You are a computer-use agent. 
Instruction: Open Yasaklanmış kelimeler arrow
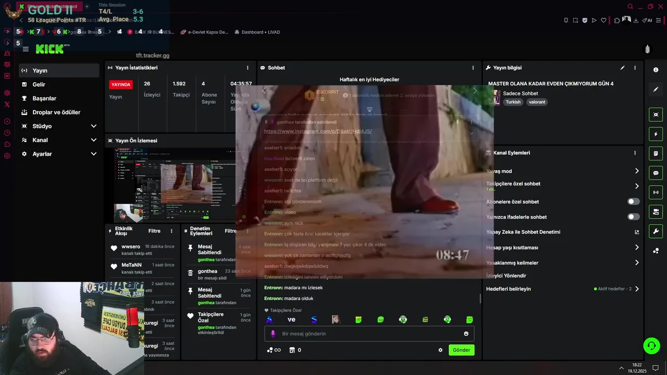[x=637, y=262]
